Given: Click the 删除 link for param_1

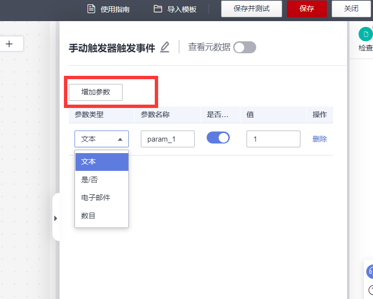Looking at the screenshot, I should [x=320, y=139].
